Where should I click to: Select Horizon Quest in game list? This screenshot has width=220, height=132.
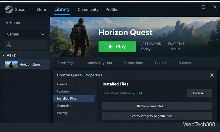pyautogui.click(x=25, y=64)
